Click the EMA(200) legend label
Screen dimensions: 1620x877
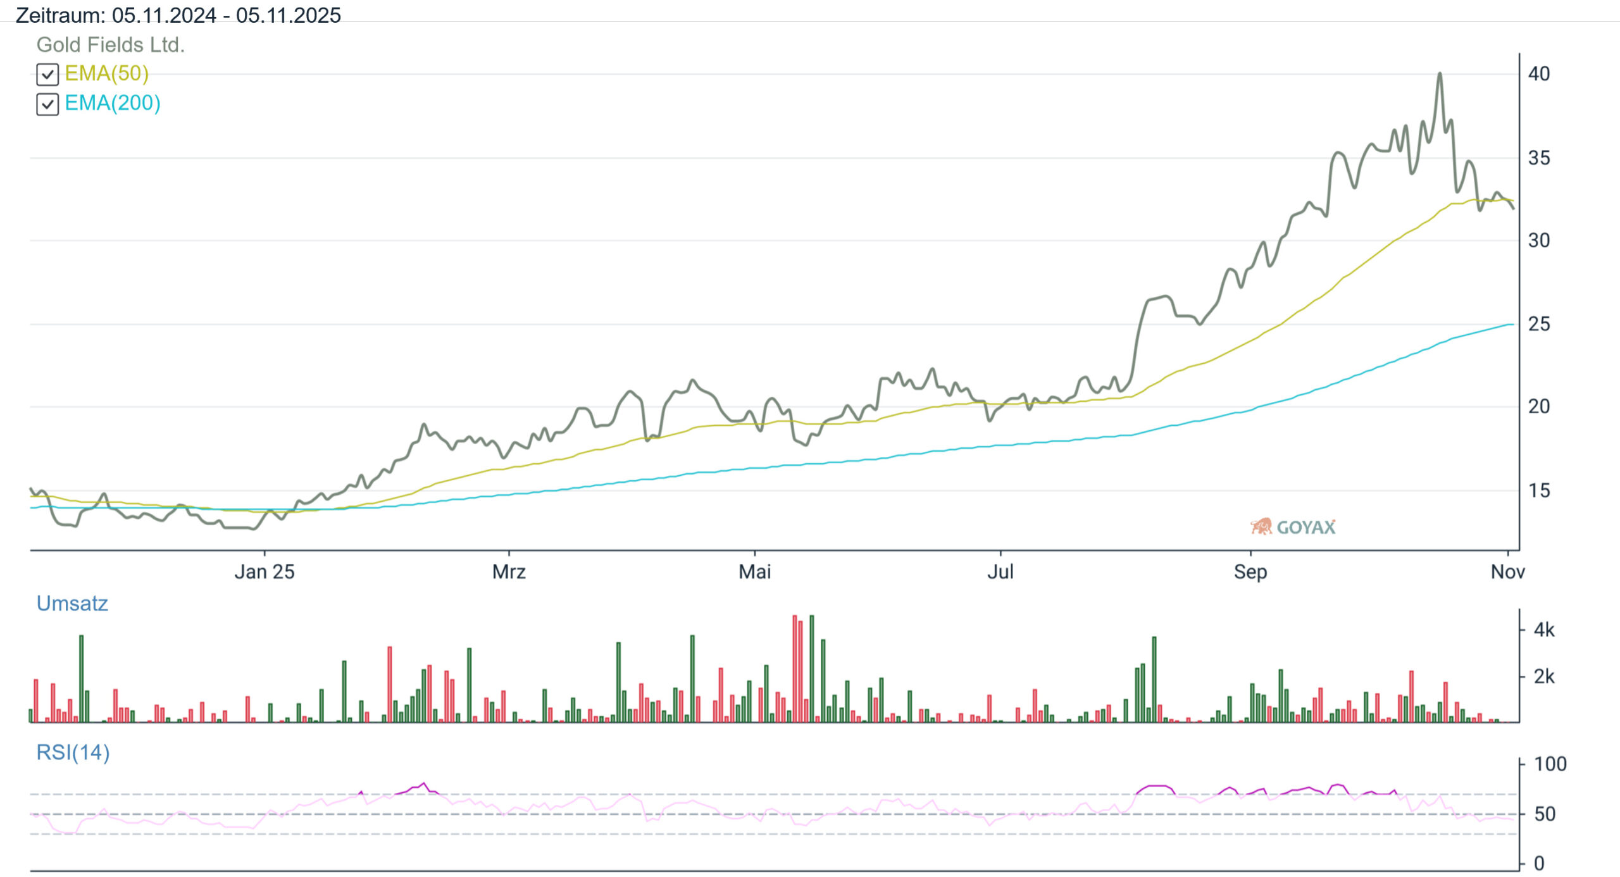point(112,103)
